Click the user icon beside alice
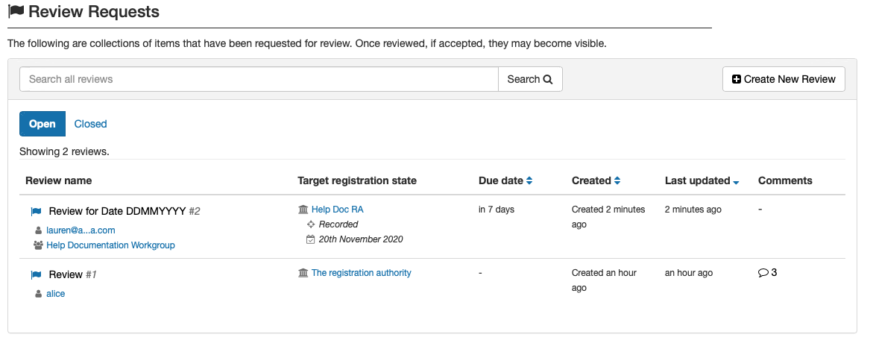873x346 pixels. coord(39,294)
